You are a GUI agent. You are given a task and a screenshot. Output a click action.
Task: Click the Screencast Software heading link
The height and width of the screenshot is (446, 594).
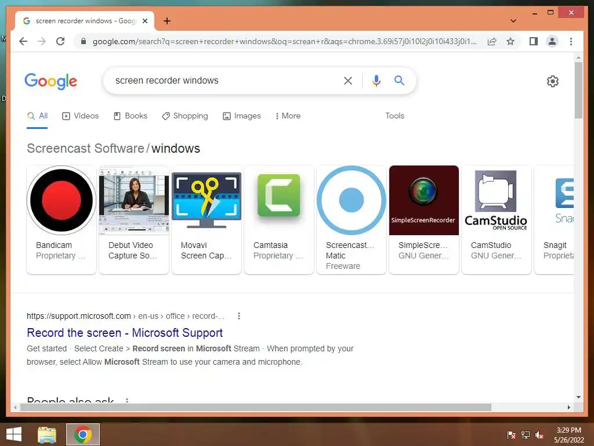pos(86,148)
